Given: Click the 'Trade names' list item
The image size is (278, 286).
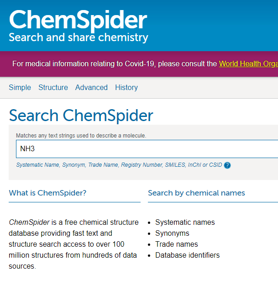Looking at the screenshot, I should 176,244.
